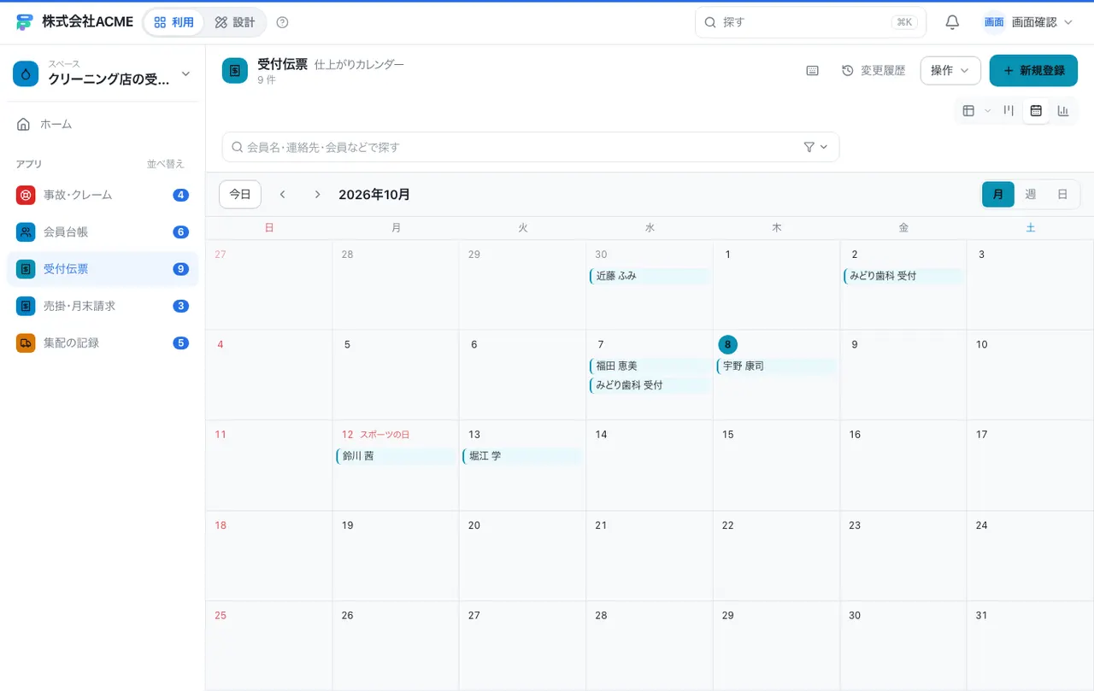Go to previous month arrow
The image size is (1094, 691).
click(282, 195)
